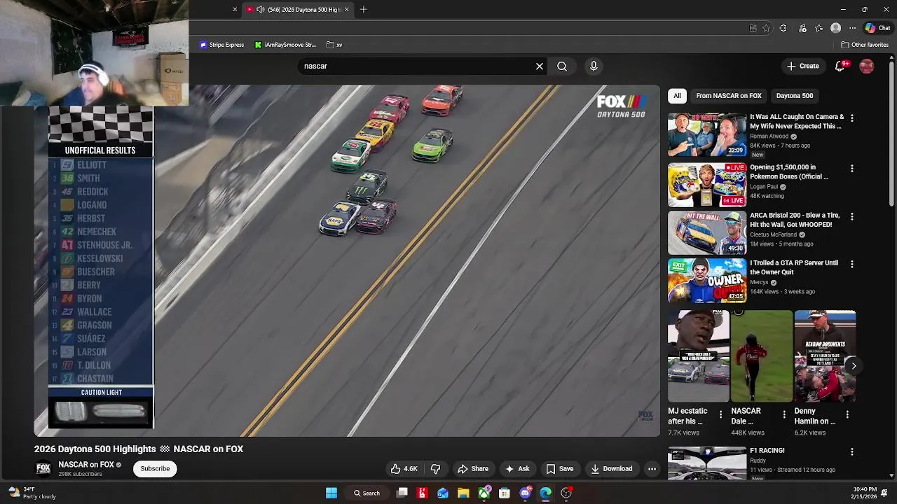The image size is (897, 504).
Task: Click the YouTube search magnifier button
Action: [x=562, y=66]
